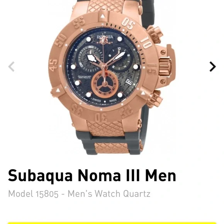Click the Invicta logo on the watch dial
Image resolution: width=224 pixels, height=224 pixels.
[x=105, y=37]
